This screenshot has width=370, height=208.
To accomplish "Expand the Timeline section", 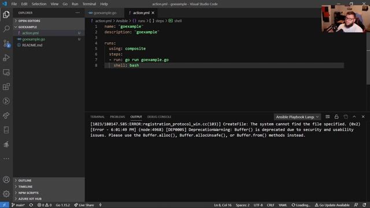I will 49,187.
